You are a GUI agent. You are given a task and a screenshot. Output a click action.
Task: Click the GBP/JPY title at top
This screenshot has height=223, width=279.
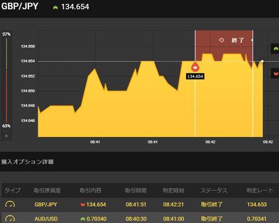click(x=20, y=6)
